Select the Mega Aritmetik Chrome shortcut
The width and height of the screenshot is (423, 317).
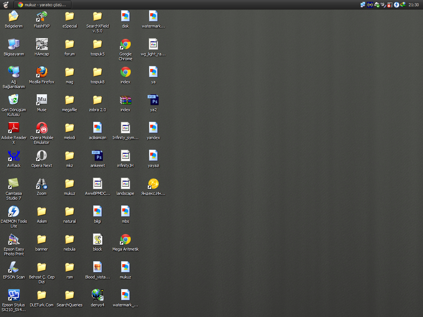click(125, 239)
